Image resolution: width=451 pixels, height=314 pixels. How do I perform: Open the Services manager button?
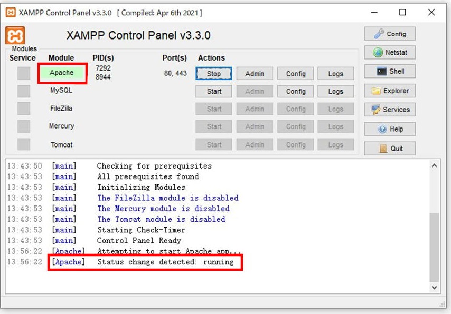pos(390,110)
